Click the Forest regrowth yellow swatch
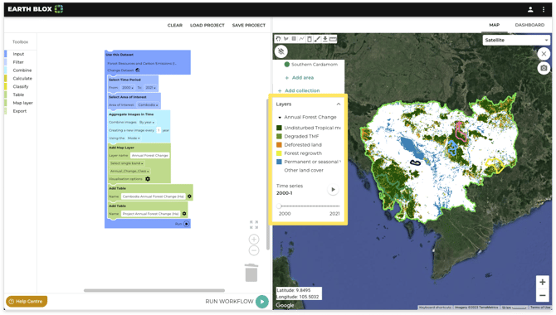Viewport: 556px width, 315px height. click(279, 153)
